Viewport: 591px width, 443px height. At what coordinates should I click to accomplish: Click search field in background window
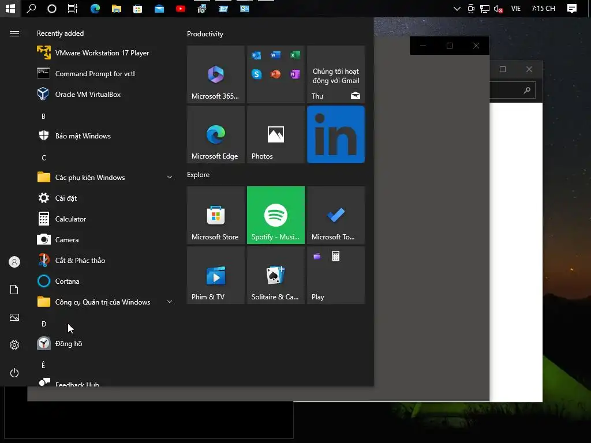point(512,90)
